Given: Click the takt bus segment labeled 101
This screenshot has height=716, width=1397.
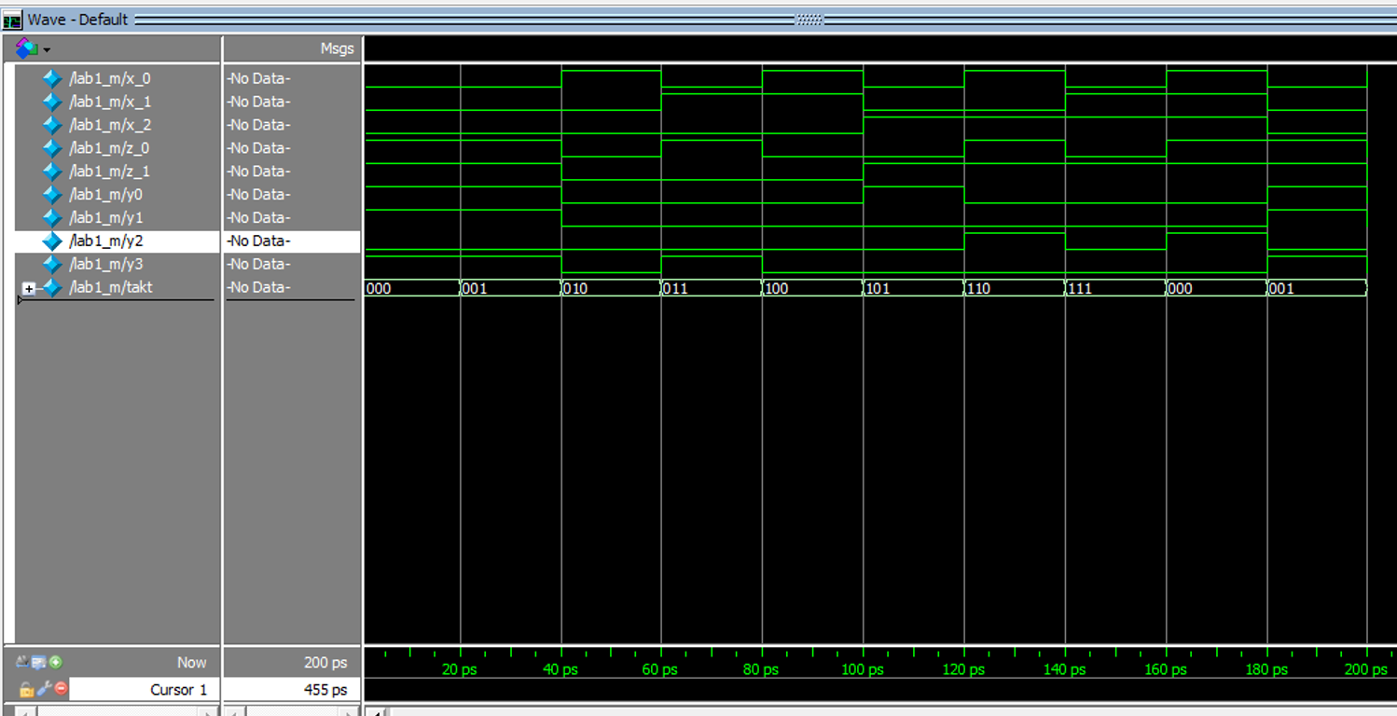Looking at the screenshot, I should (x=914, y=289).
